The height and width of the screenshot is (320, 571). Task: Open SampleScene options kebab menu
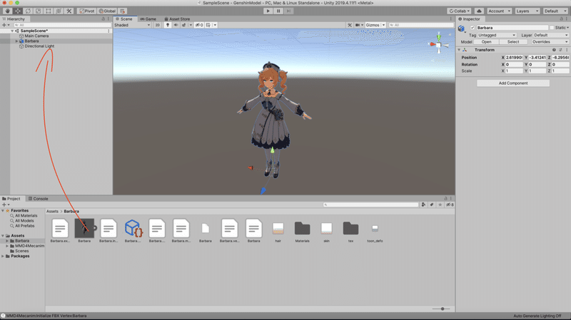point(108,31)
